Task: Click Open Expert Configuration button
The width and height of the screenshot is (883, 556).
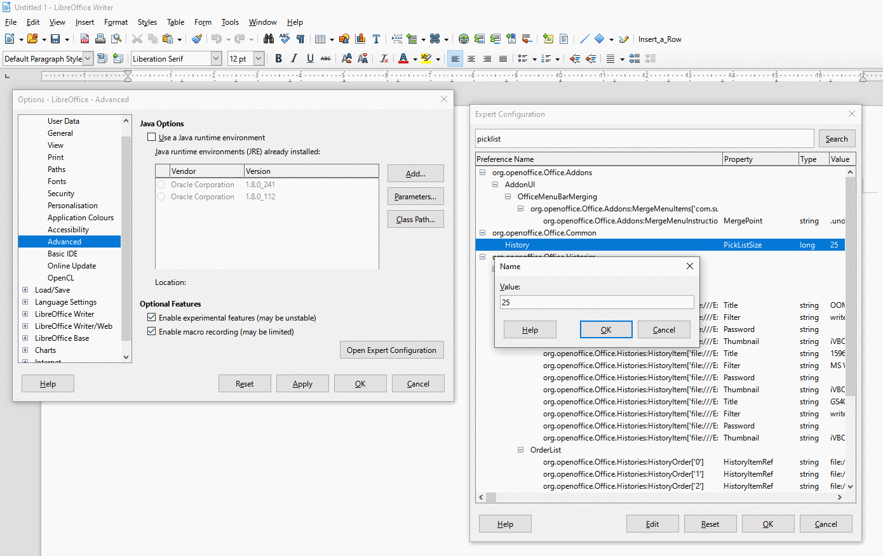Action: point(391,350)
